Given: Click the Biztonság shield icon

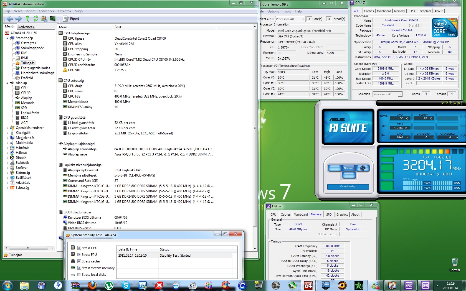Looking at the screenshot, I should pyautogui.click(x=12, y=173).
